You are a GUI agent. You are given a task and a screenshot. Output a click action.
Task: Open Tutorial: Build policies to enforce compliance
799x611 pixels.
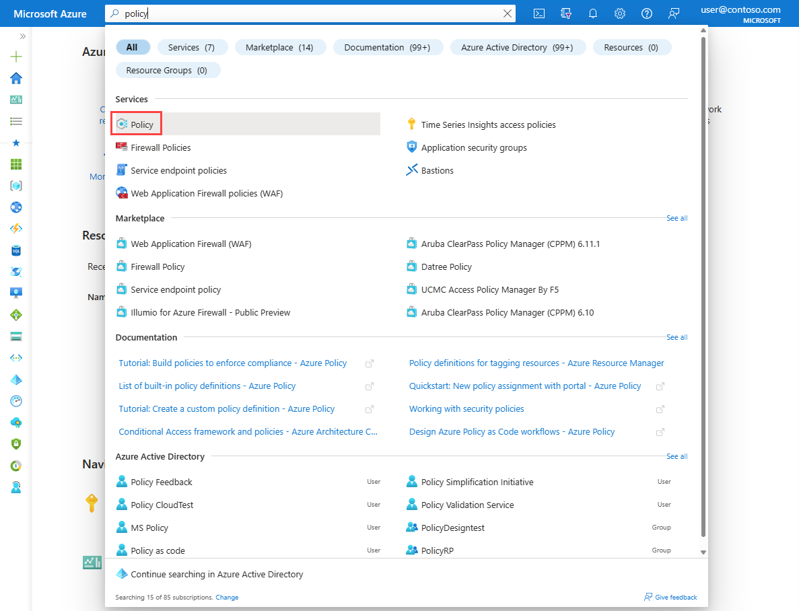tap(233, 363)
